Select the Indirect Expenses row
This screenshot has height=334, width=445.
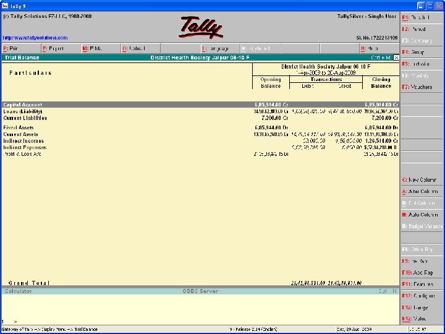[x=200, y=147]
